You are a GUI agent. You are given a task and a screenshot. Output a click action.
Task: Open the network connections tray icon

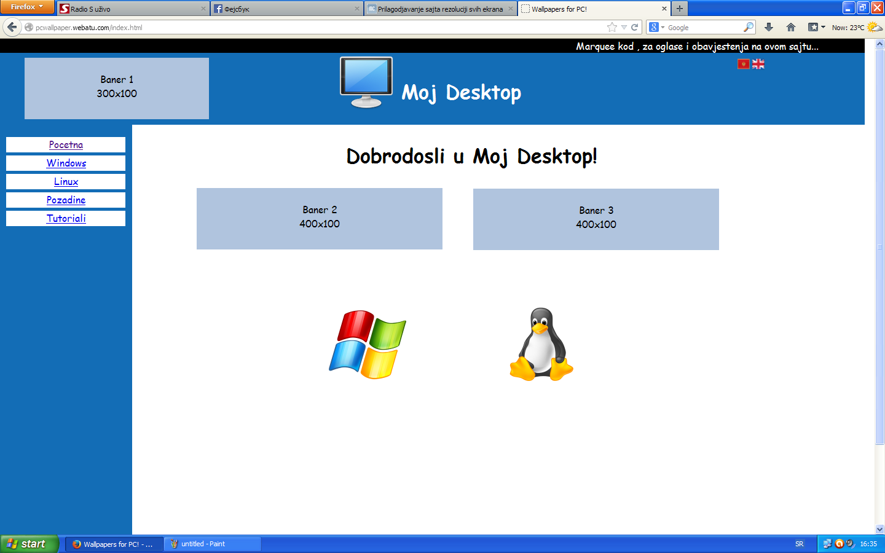[827, 544]
